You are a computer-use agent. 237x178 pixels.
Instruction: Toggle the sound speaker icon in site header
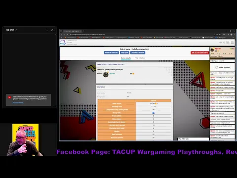[x=220, y=43]
